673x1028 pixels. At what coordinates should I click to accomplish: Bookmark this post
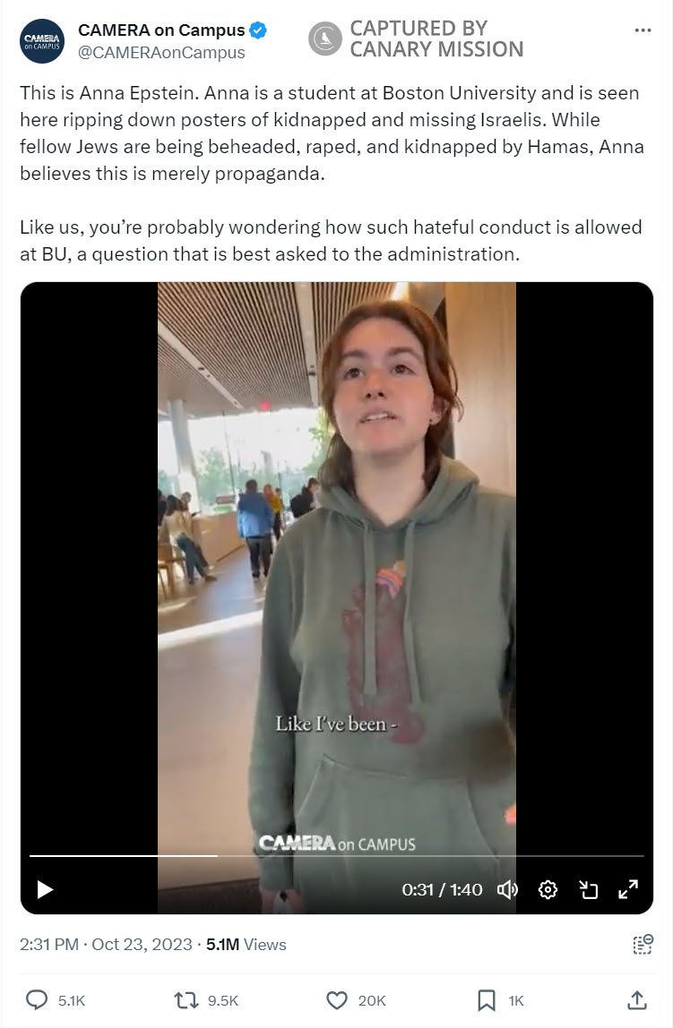(486, 1000)
